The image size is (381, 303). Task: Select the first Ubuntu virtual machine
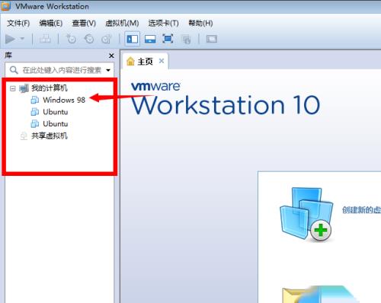pos(56,112)
